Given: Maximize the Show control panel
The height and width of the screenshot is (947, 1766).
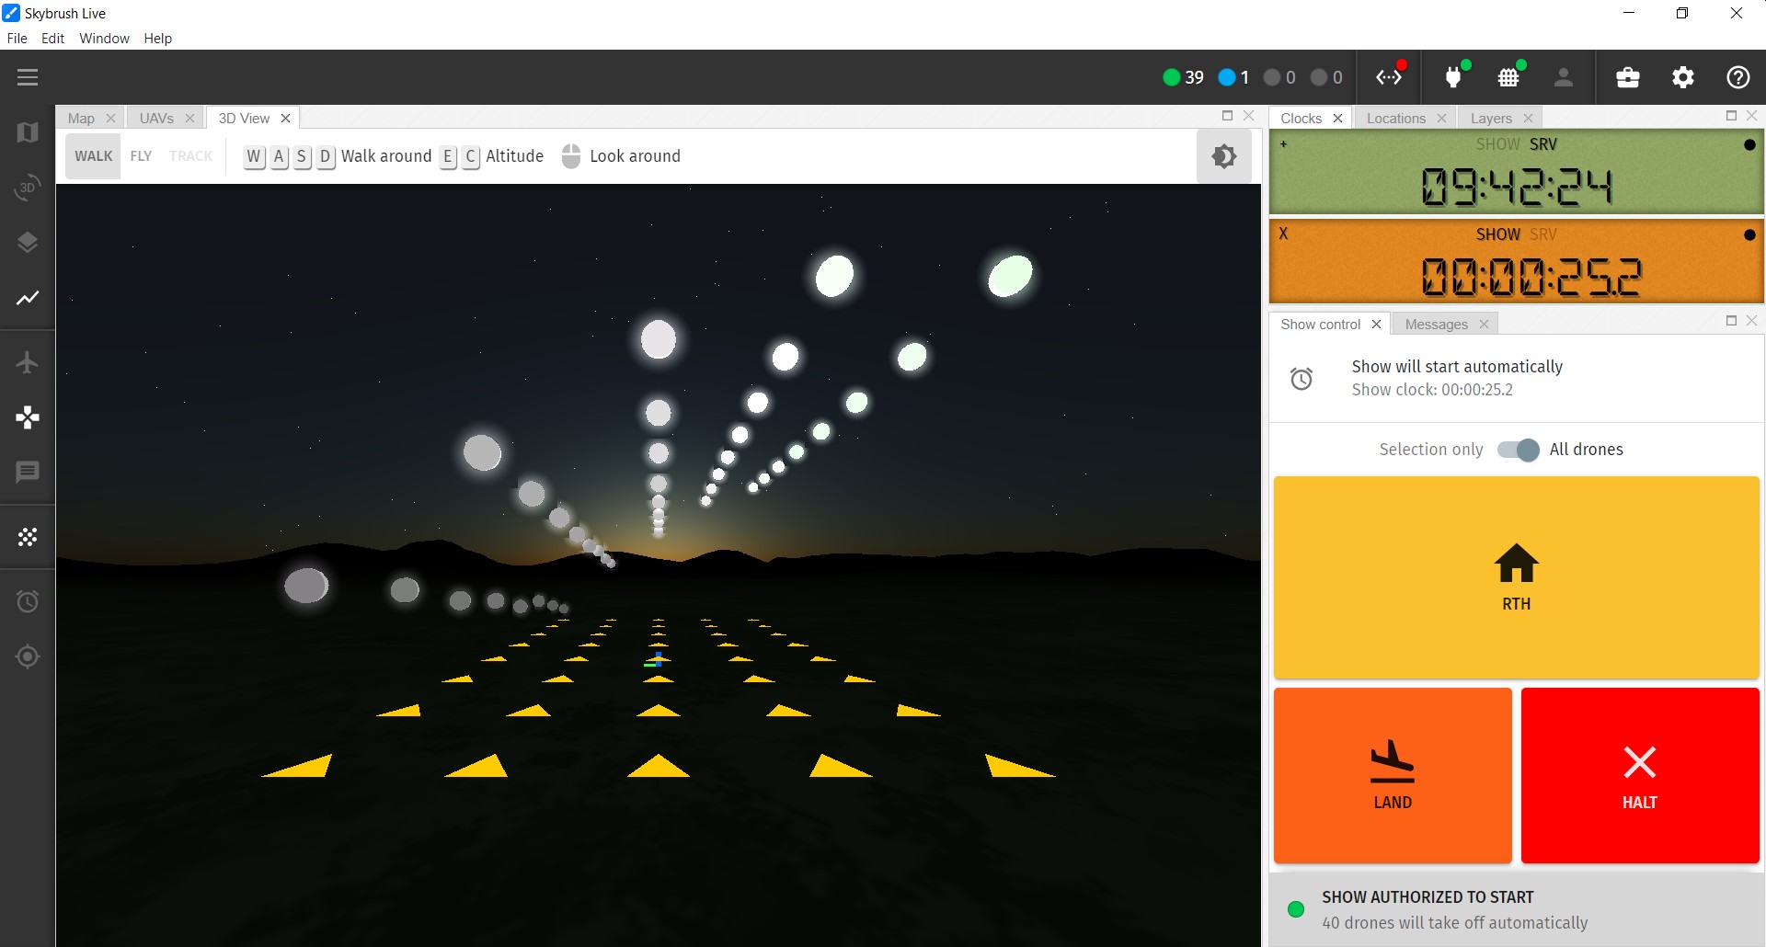Looking at the screenshot, I should click(x=1731, y=321).
